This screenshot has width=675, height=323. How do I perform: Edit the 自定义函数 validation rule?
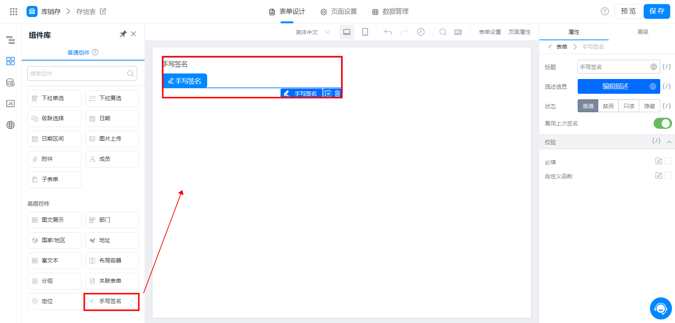tap(659, 176)
